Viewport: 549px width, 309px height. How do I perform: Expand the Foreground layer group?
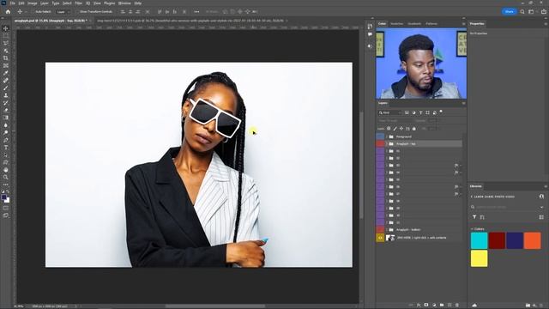click(x=387, y=136)
